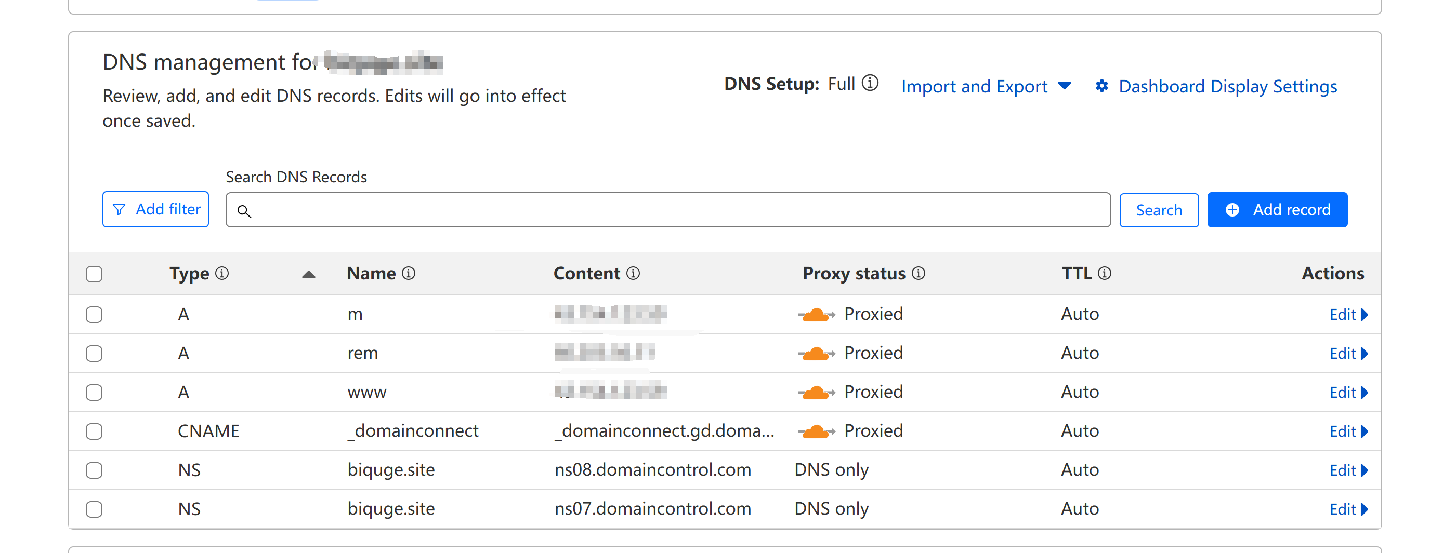The width and height of the screenshot is (1430, 553).
Task: Click the DNS Setup info icon
Action: coord(870,83)
